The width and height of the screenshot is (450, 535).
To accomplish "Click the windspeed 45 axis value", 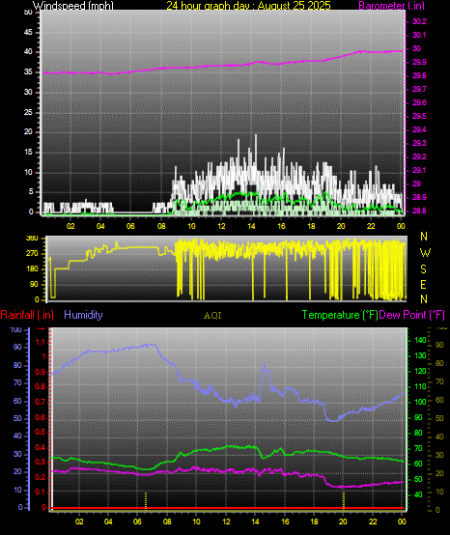I will (x=28, y=32).
